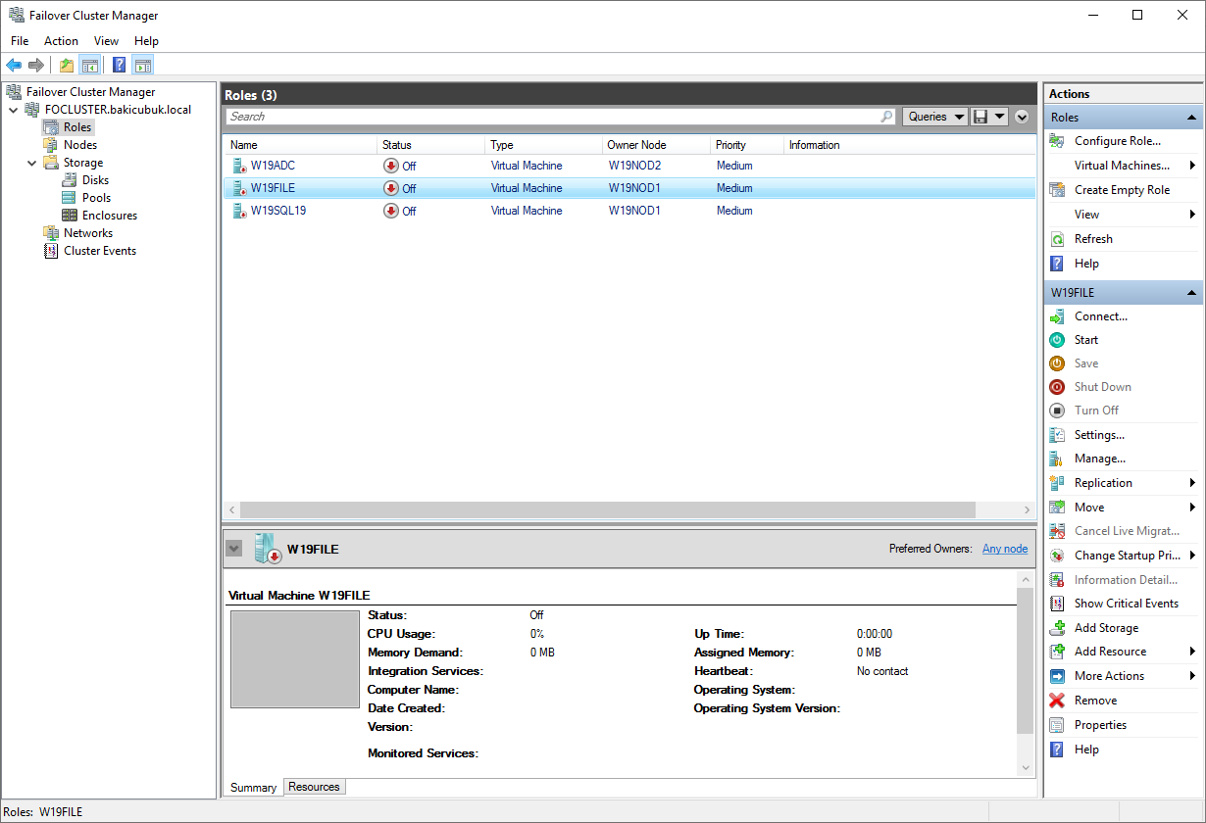Click the Off status icon for W19ADC
This screenshot has width=1206, height=823.
(x=391, y=166)
